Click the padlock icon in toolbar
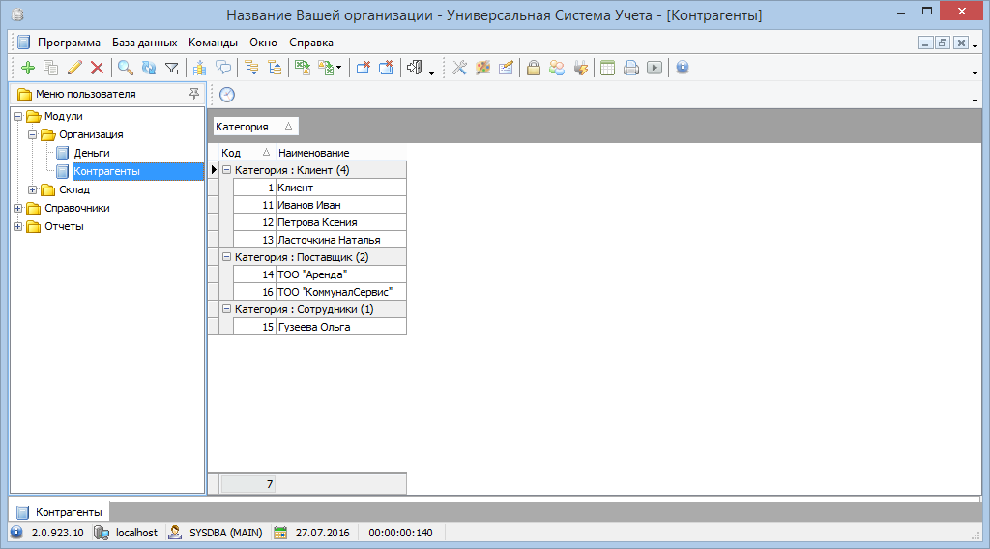This screenshot has width=990, height=549. tap(533, 68)
